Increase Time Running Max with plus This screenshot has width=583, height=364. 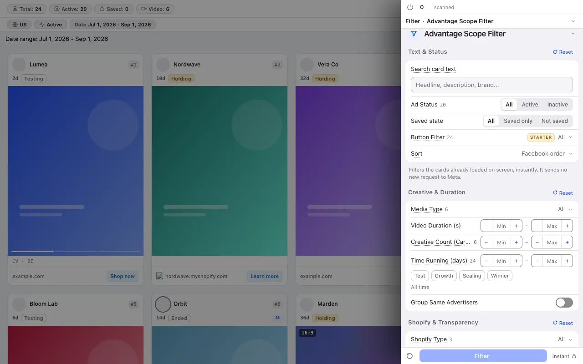567,261
